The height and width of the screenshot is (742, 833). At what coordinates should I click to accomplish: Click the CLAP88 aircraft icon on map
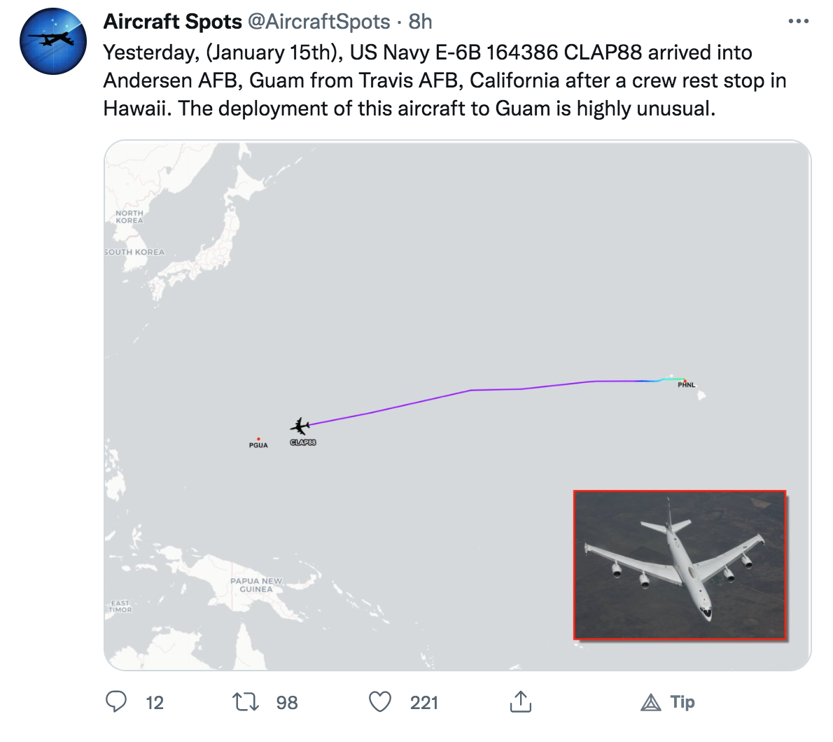(300, 426)
